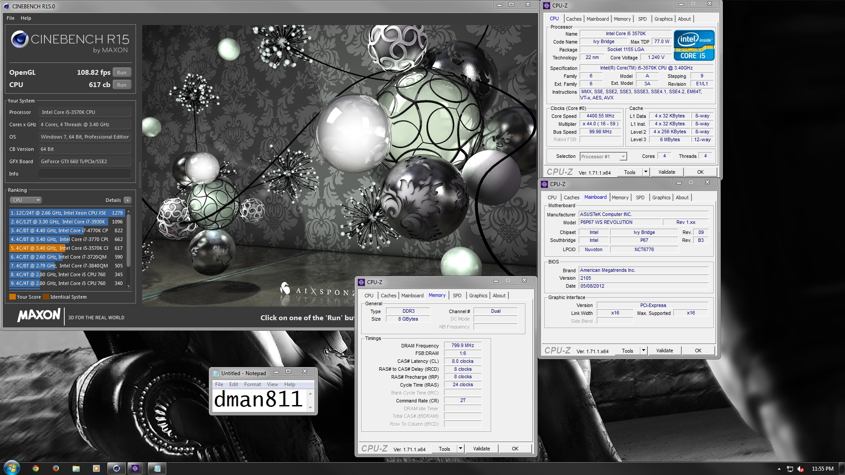This screenshot has width=845, height=475.
Task: Select the i7-4770K ranking entry at 822
Action: [67, 230]
